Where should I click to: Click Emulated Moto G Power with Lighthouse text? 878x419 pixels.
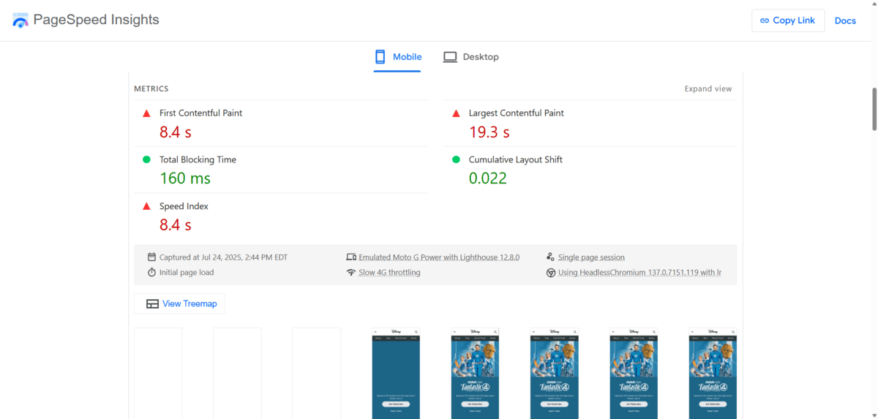(439, 257)
